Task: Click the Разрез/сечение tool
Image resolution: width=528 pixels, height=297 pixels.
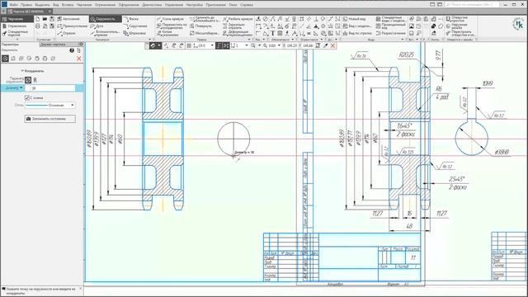Action: (390, 33)
